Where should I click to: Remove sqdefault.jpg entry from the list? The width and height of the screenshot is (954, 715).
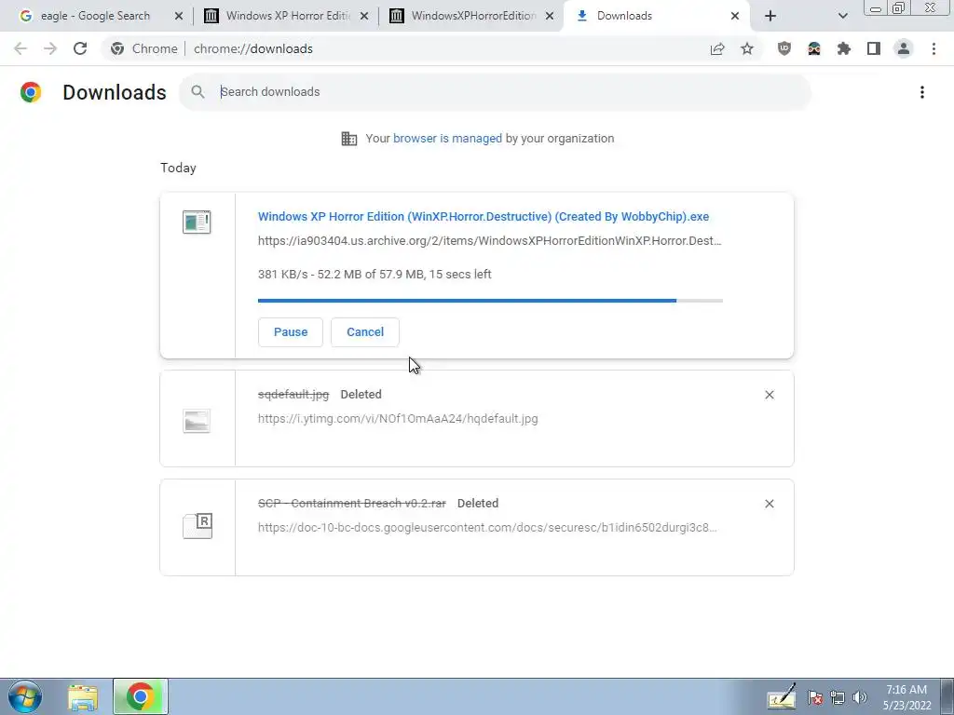(x=769, y=395)
